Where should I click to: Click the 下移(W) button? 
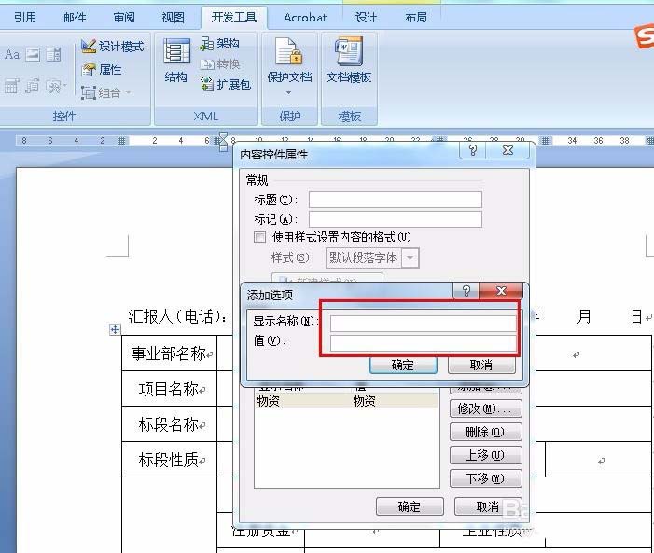pos(485,478)
